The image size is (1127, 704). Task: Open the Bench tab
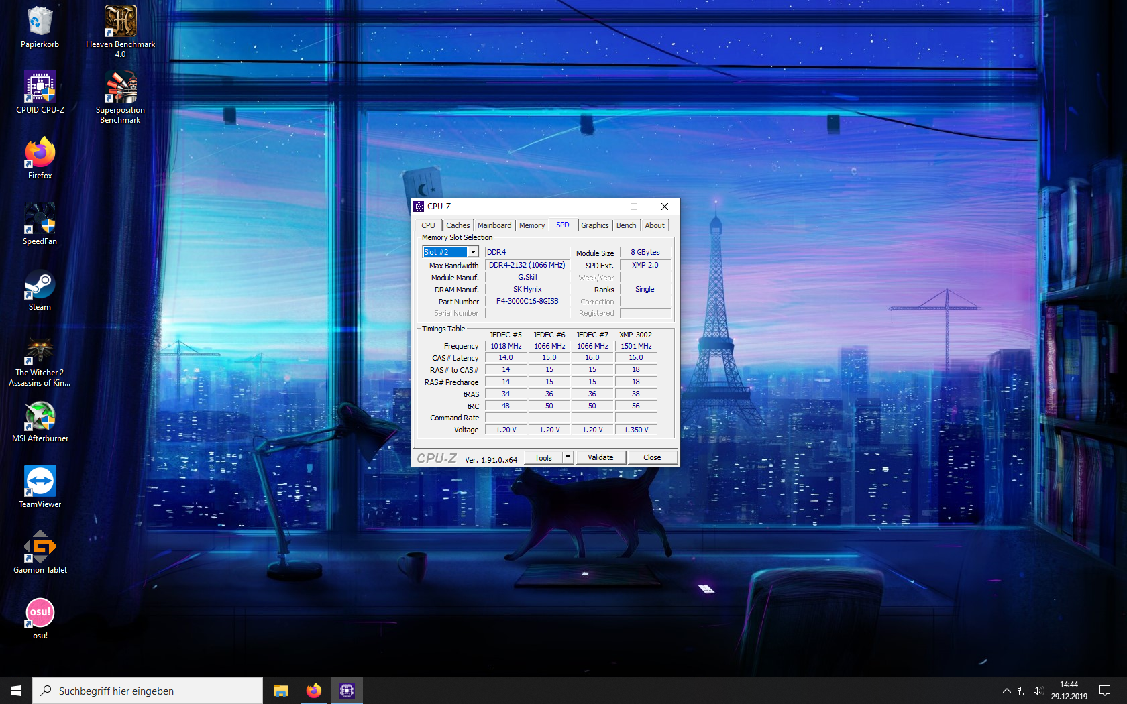(626, 225)
